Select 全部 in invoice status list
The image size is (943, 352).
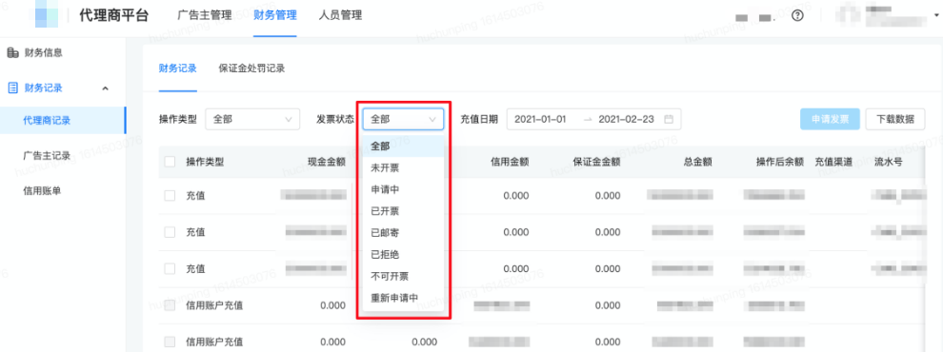(x=403, y=146)
